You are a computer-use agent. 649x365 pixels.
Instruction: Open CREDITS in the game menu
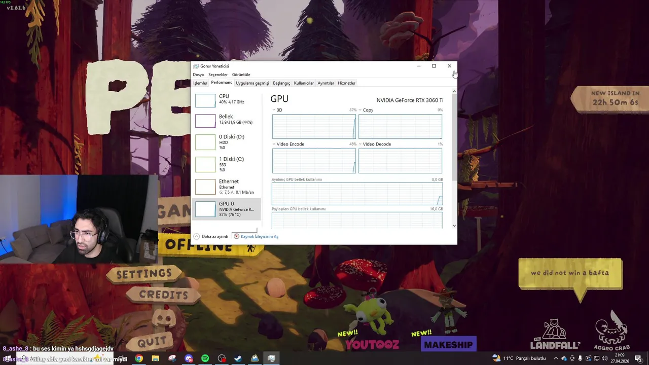click(163, 295)
